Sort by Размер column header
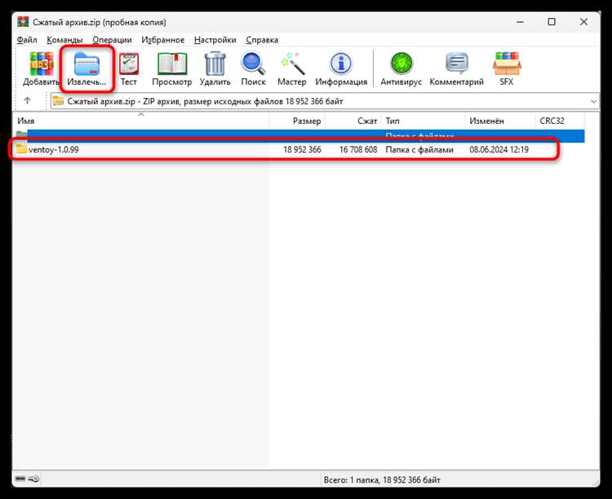 point(297,121)
